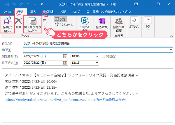Click the undo arrow in the title bar
175x125 pixels.
click(x=14, y=4)
